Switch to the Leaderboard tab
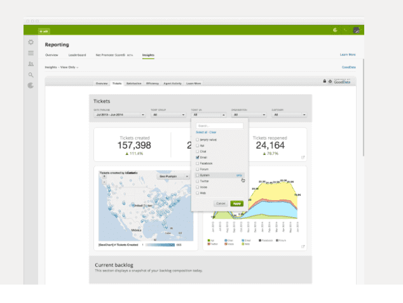 [76, 55]
